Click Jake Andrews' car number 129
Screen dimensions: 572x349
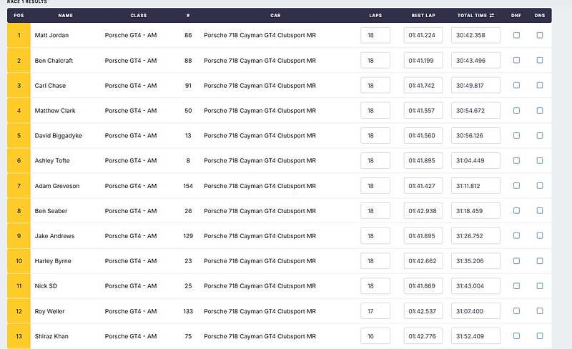pos(188,236)
